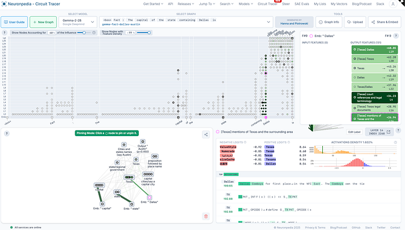Click the Emb " Dallas" pink circle header icon

[311, 36]
